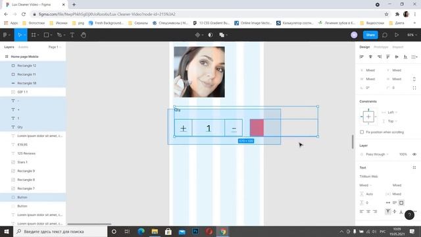Click the constrain proportions icon
421x237 pixels.
pyautogui.click(x=414, y=79)
